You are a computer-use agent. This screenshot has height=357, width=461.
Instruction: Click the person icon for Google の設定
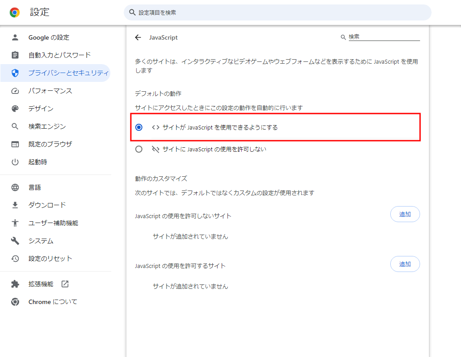15,37
